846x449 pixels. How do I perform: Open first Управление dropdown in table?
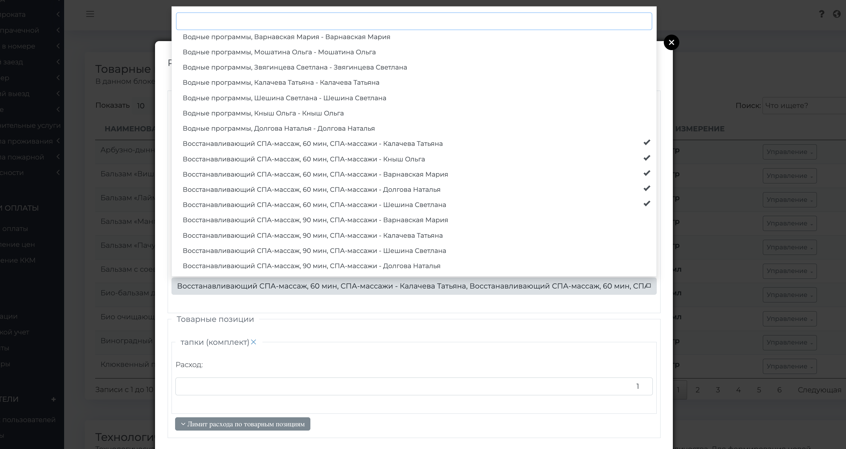pyautogui.click(x=789, y=152)
